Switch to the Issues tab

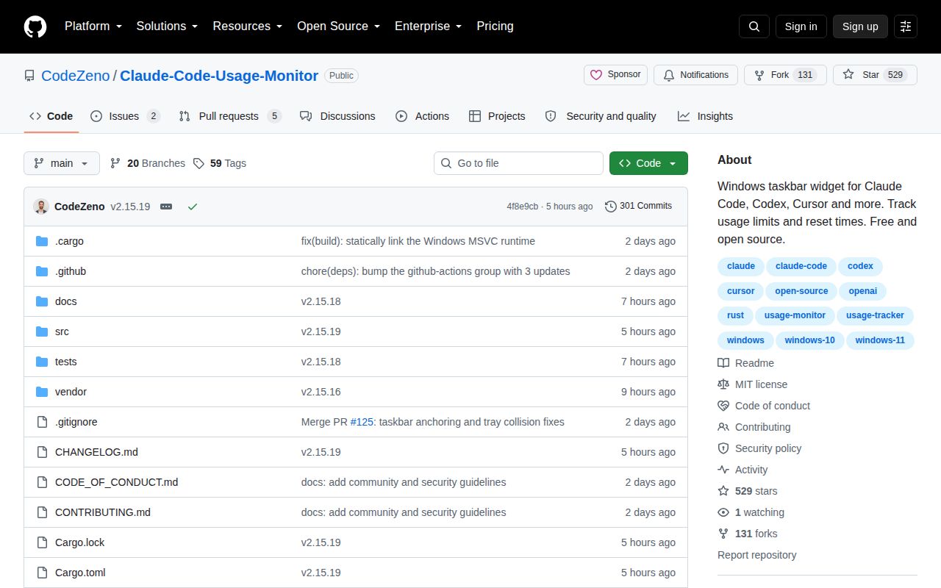(x=125, y=116)
